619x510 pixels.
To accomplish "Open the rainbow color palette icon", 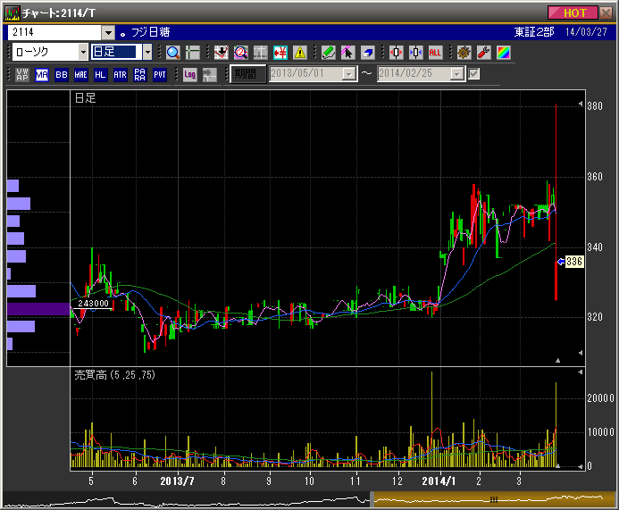I will [503, 52].
